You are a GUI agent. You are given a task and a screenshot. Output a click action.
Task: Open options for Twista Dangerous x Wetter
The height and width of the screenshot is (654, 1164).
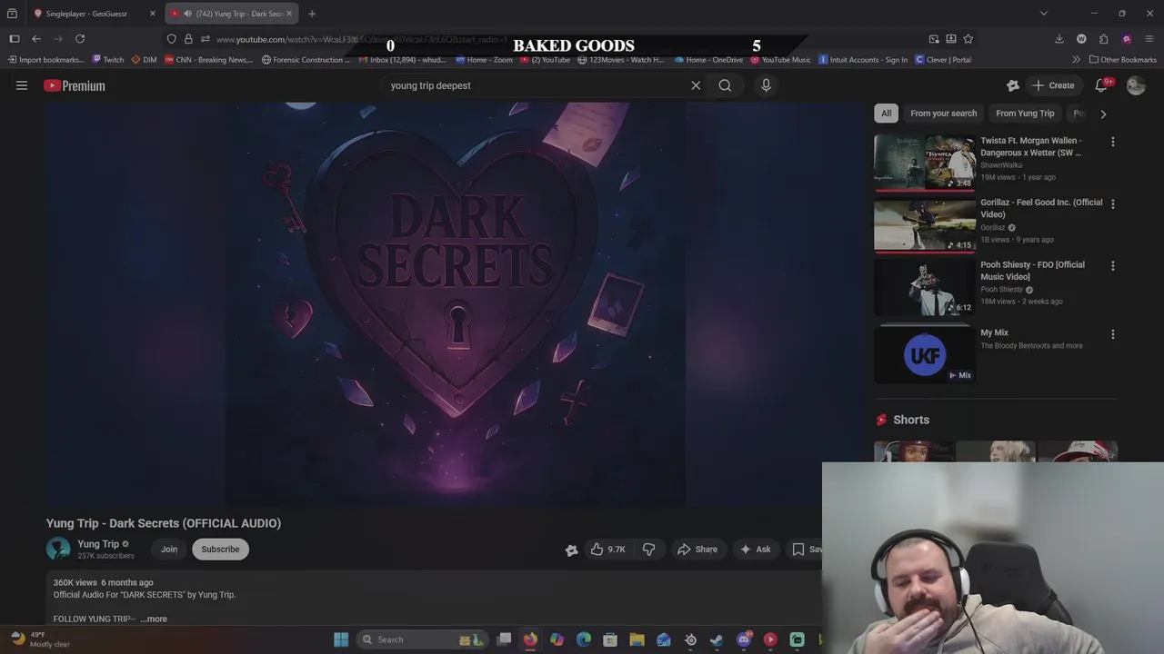[1112, 142]
